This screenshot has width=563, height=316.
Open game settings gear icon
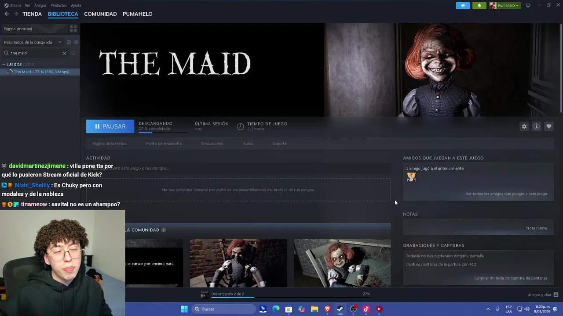click(524, 126)
